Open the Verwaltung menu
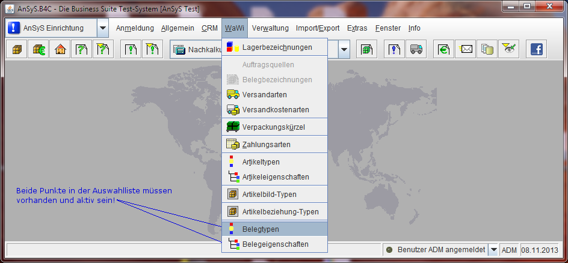The width and height of the screenshot is (568, 263). coord(270,28)
